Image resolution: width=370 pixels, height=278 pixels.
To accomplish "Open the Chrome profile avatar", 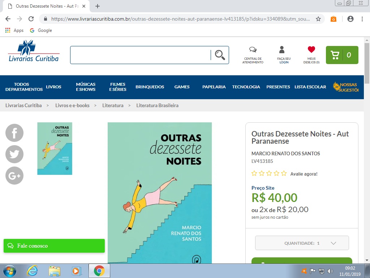I will tap(350, 19).
